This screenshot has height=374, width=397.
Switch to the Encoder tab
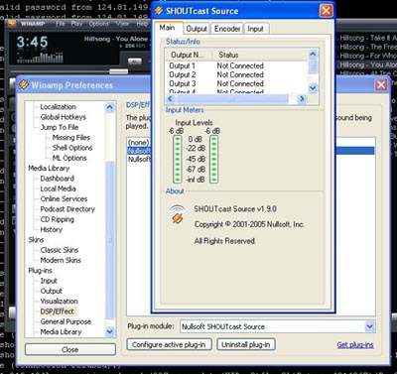(x=227, y=29)
